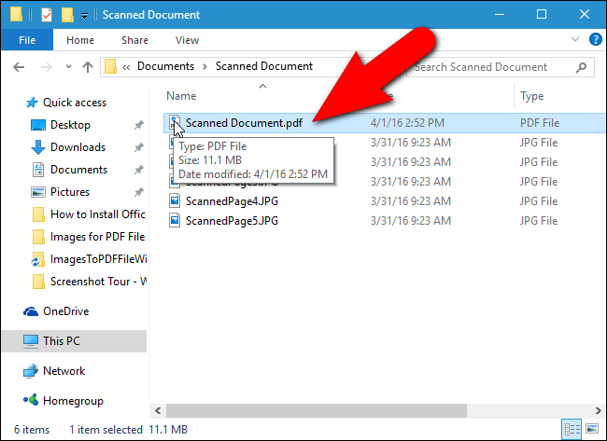The image size is (607, 441).
Task: Open Documents in the navigation pane
Action: [x=78, y=170]
